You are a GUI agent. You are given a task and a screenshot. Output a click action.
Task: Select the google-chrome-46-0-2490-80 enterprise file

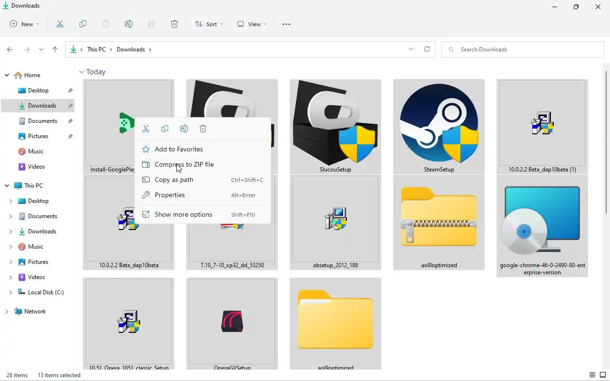(542, 226)
